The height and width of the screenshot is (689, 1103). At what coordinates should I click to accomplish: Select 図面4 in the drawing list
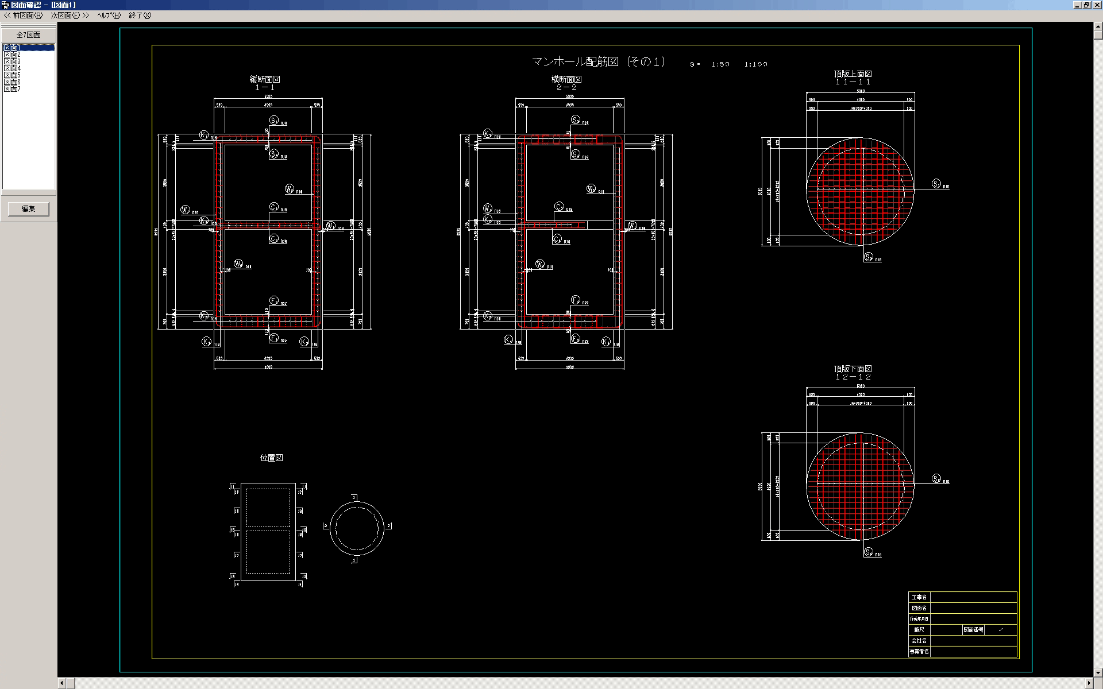pyautogui.click(x=12, y=68)
